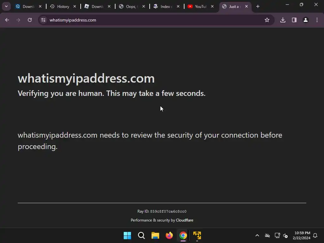Open Windows Search from taskbar

point(141,235)
